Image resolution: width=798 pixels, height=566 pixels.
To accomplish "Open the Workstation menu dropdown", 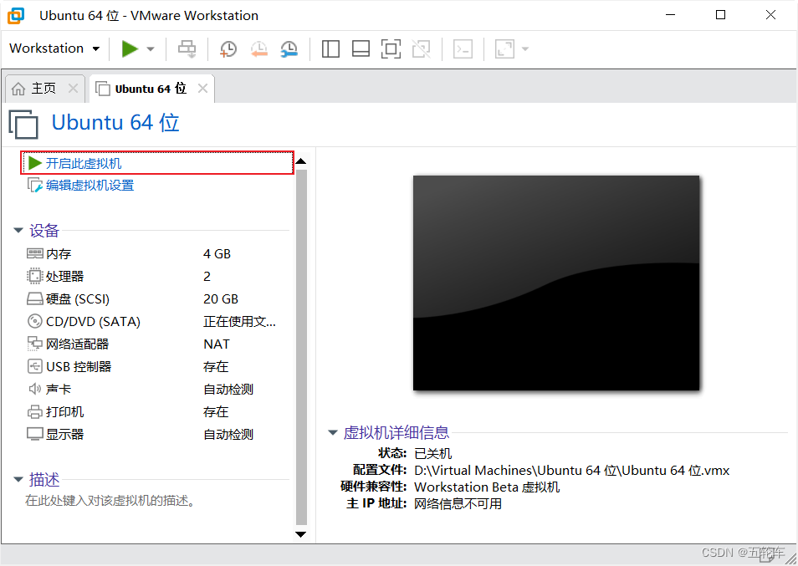I will 54,48.
